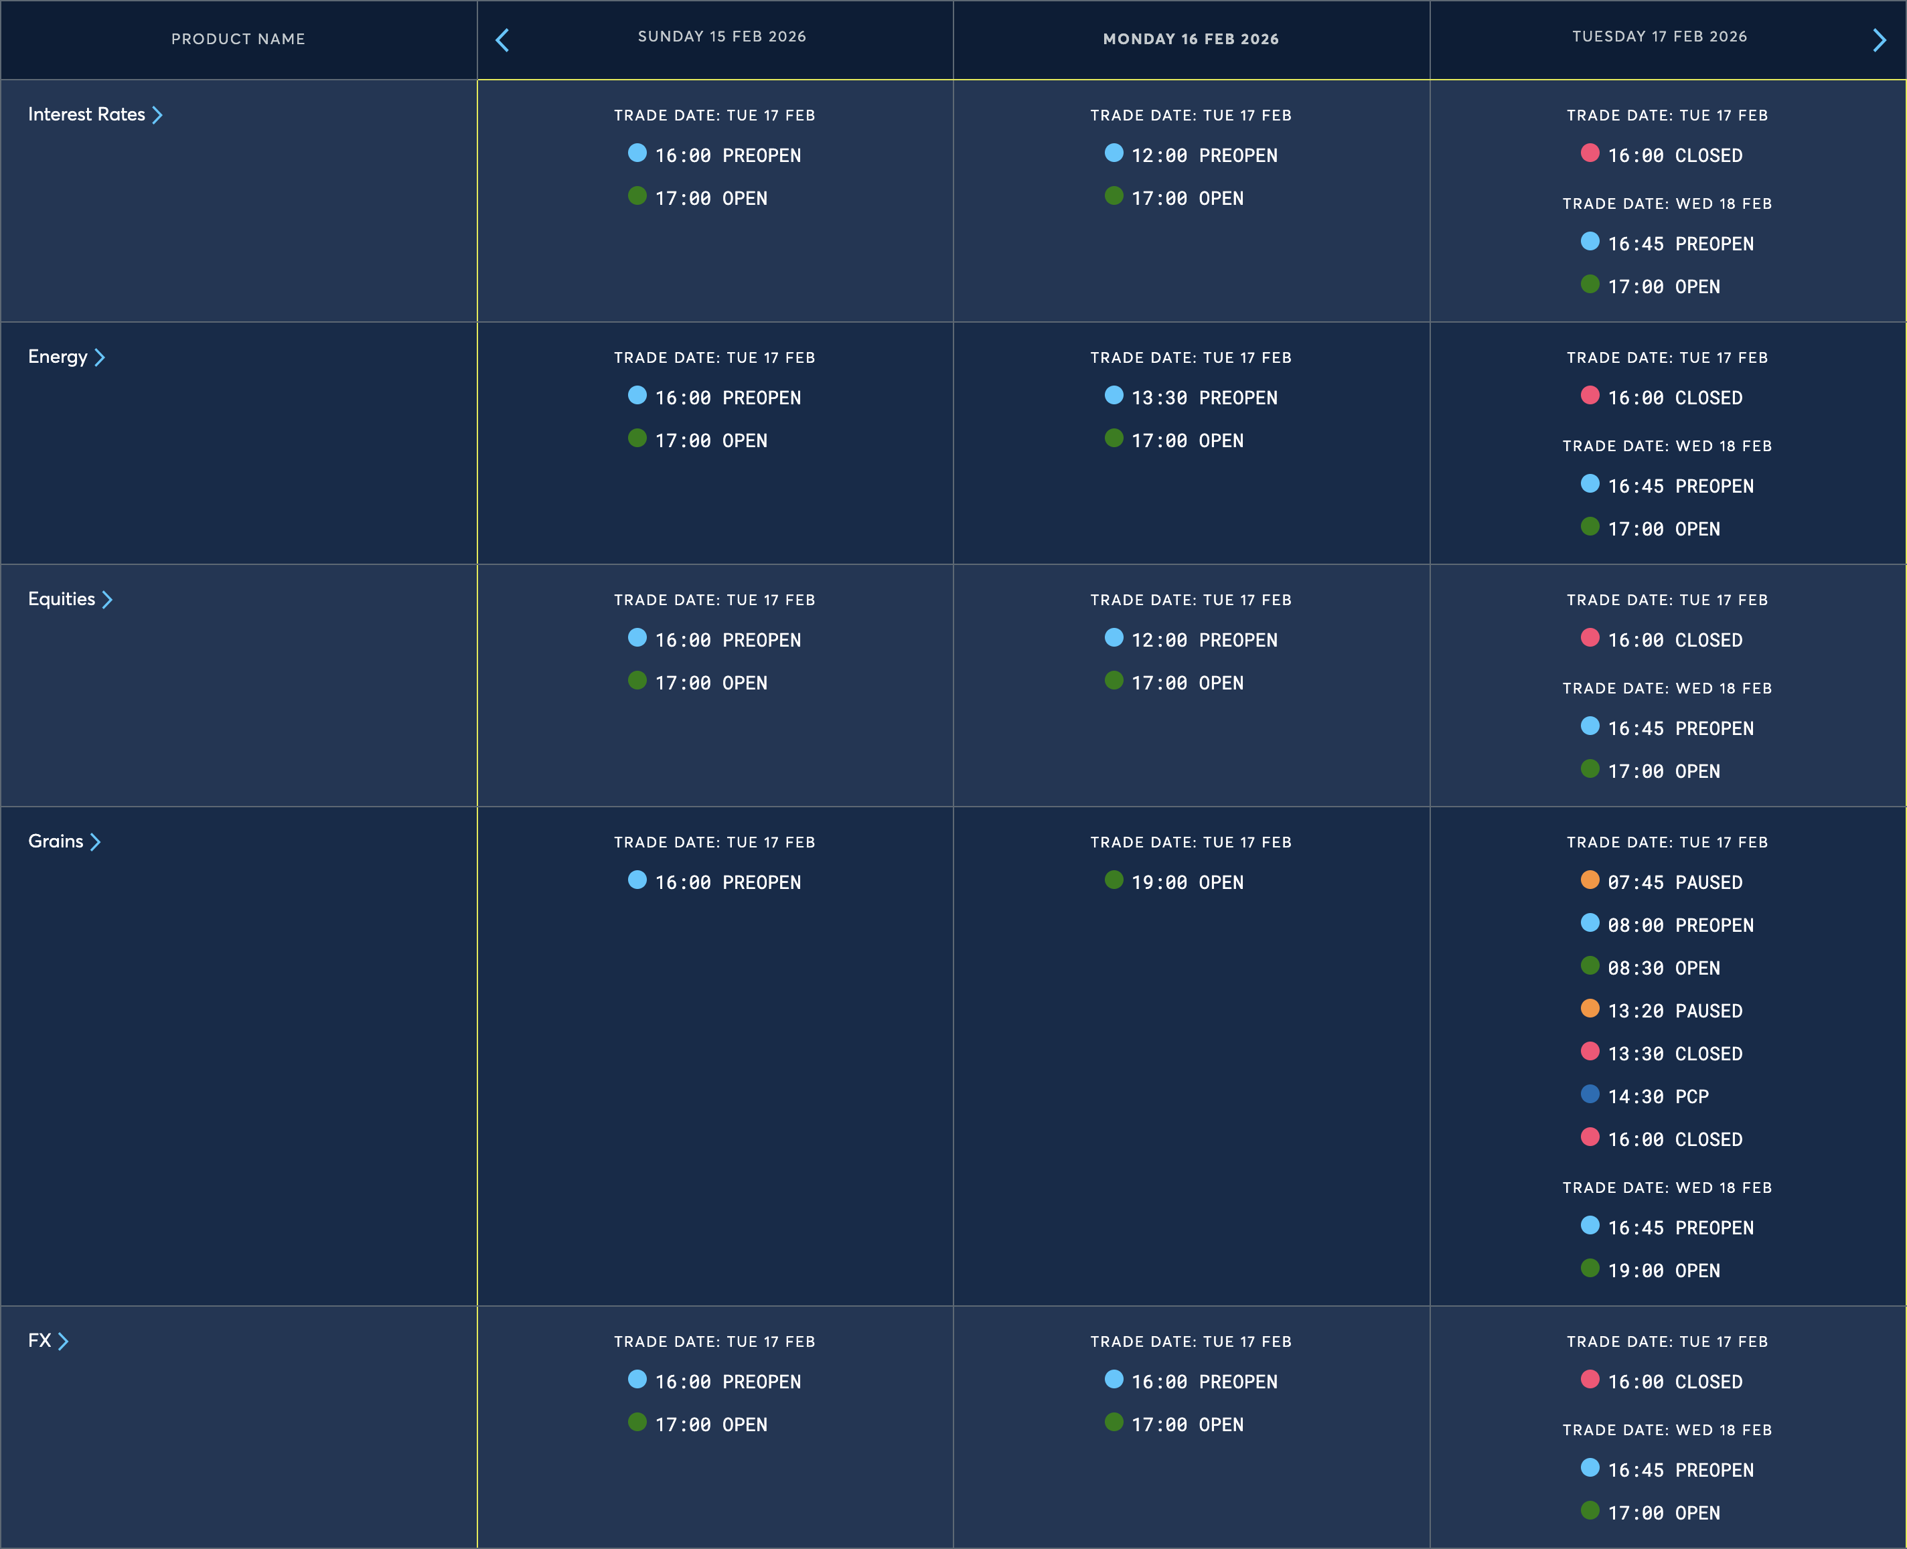Click the Grains chevron arrow
Image resolution: width=1907 pixels, height=1549 pixels.
pyautogui.click(x=96, y=842)
